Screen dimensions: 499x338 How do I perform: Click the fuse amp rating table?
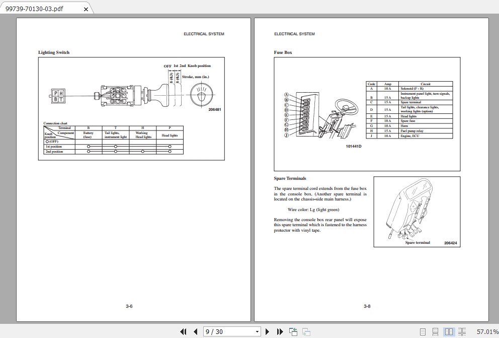[409, 108]
